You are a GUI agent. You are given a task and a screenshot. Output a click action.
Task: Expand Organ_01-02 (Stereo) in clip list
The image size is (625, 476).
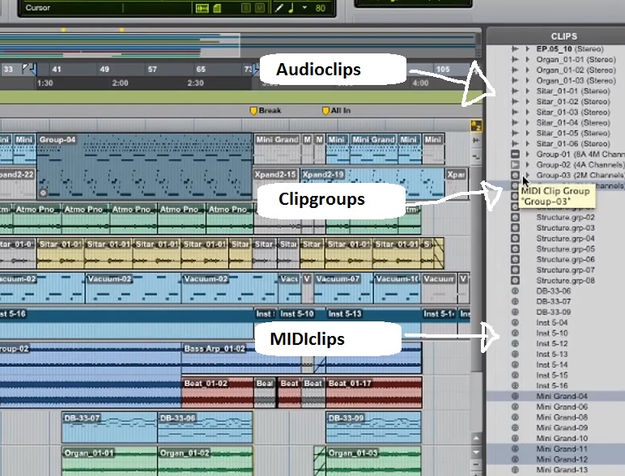pos(527,70)
